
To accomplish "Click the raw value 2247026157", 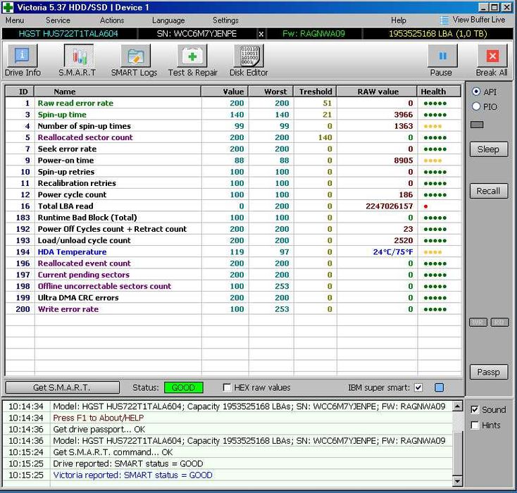I will coord(389,206).
